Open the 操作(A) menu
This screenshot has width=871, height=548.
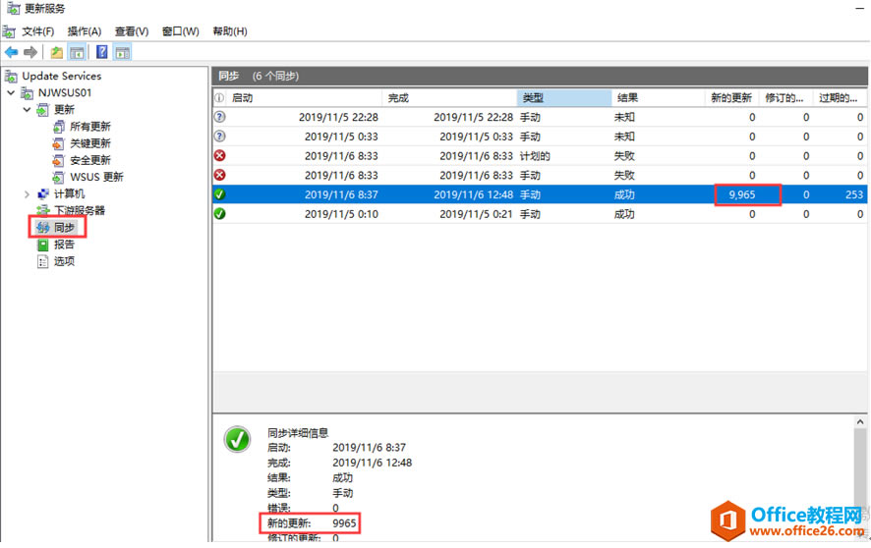85,31
